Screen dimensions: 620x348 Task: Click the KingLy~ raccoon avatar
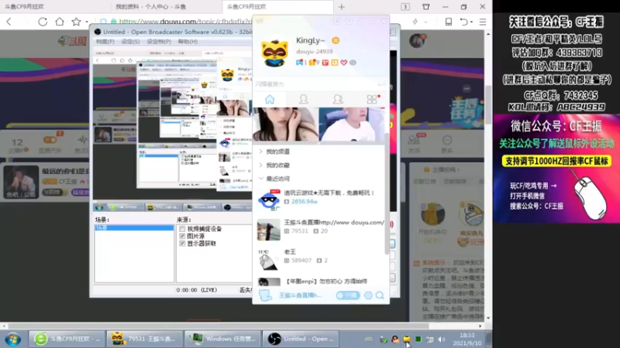(x=275, y=52)
